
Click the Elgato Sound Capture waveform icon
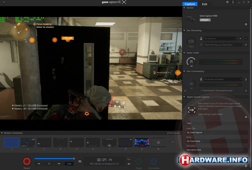coord(192,110)
